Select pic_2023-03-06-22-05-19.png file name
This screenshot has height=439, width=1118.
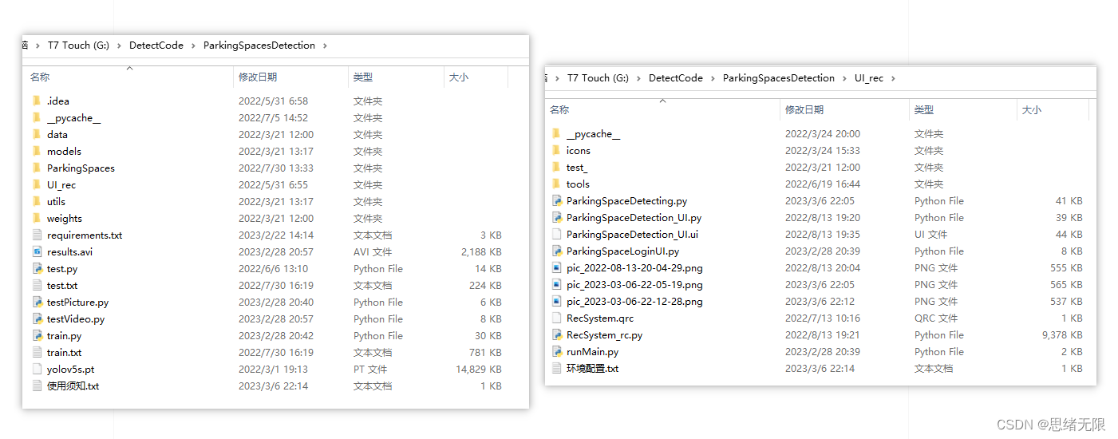tap(634, 284)
